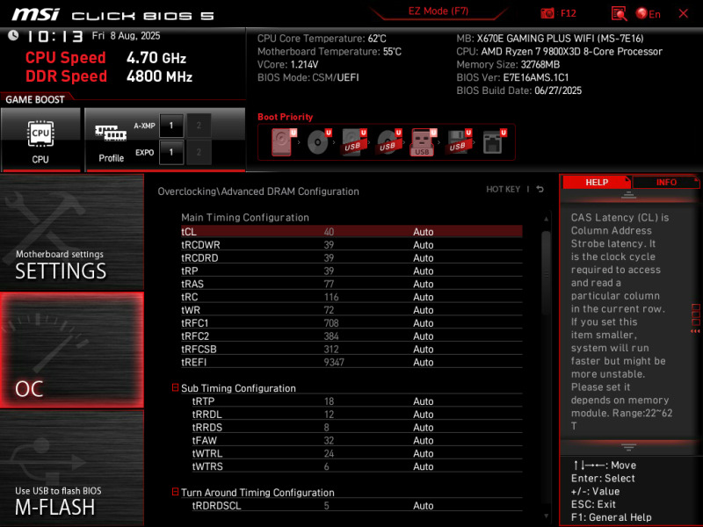Switch to EZ Mode (F7)

pos(438,11)
